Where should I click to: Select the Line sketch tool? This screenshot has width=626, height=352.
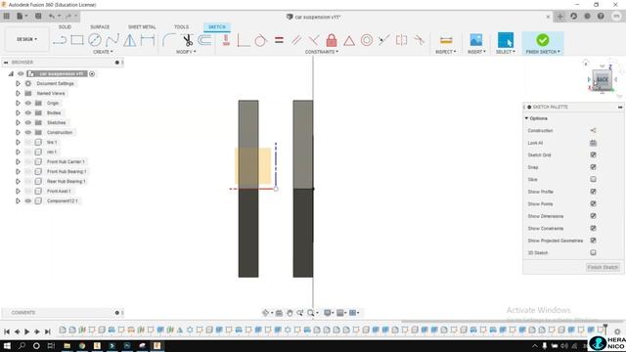(60, 40)
